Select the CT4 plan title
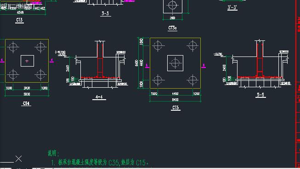This screenshot has width=300, height=169. [x=26, y=103]
